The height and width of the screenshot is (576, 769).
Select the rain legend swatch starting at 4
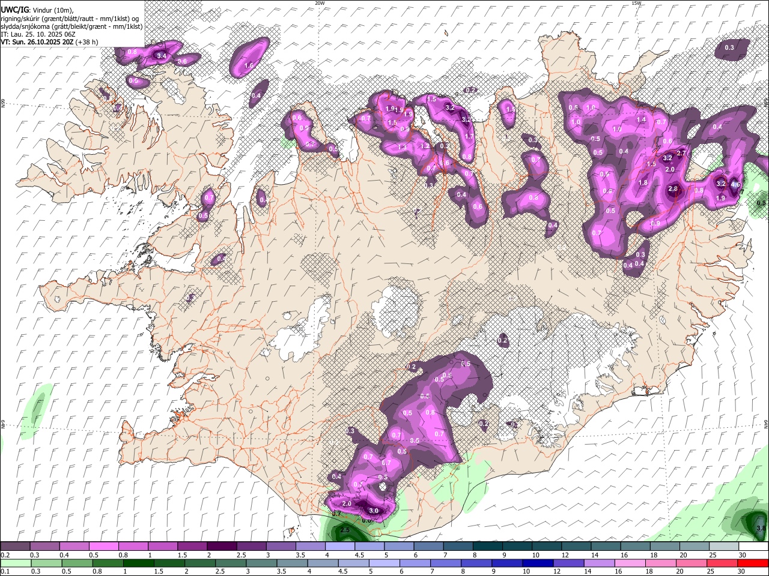coord(323,563)
